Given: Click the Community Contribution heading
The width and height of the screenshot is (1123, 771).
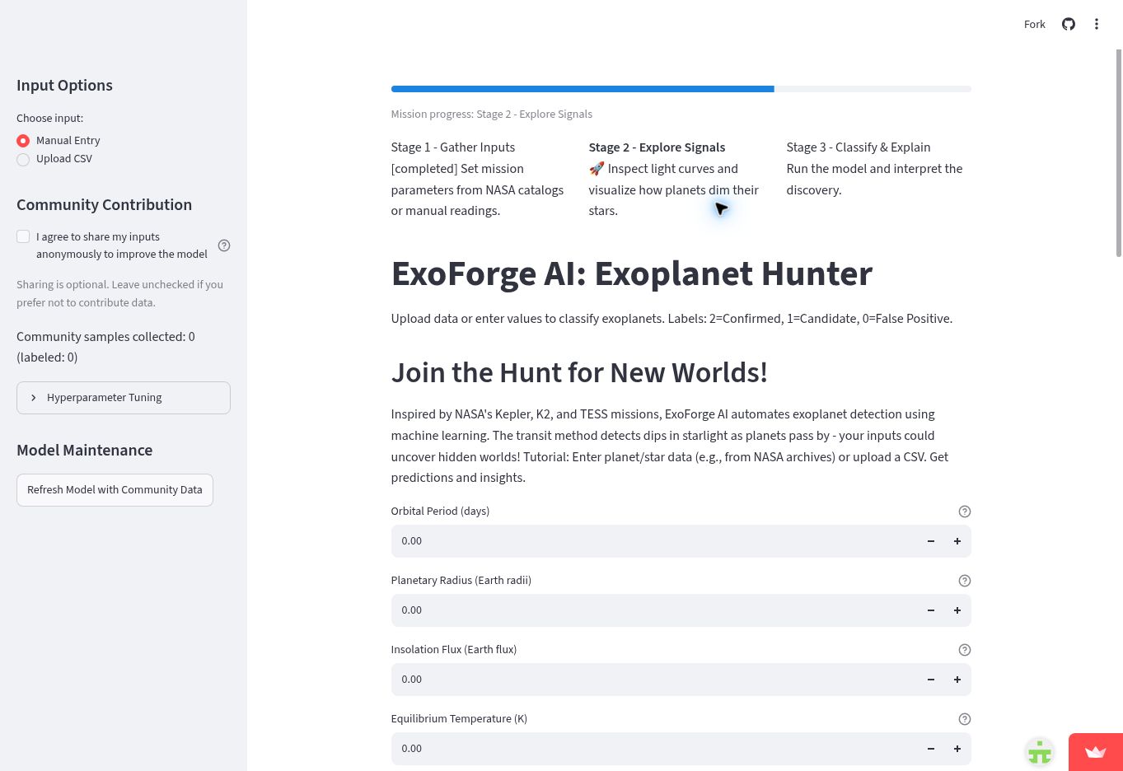Looking at the screenshot, I should pos(105,205).
